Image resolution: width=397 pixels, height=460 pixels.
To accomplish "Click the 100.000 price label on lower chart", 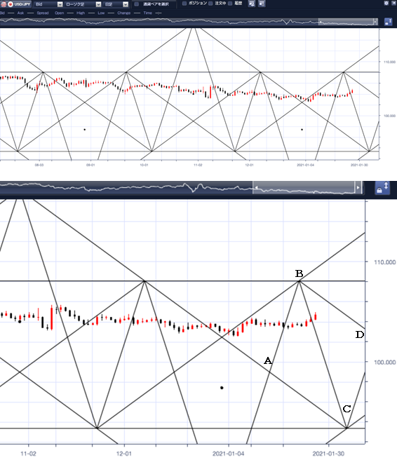I will click(384, 363).
